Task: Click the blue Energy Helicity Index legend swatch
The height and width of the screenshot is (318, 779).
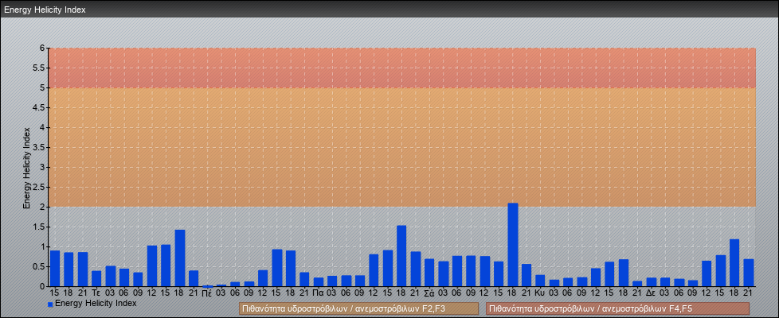Action: (50, 304)
